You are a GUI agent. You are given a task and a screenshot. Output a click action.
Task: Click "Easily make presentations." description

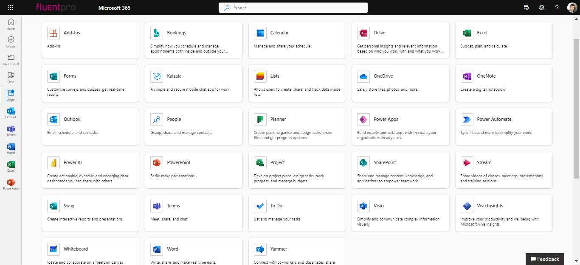(173, 176)
